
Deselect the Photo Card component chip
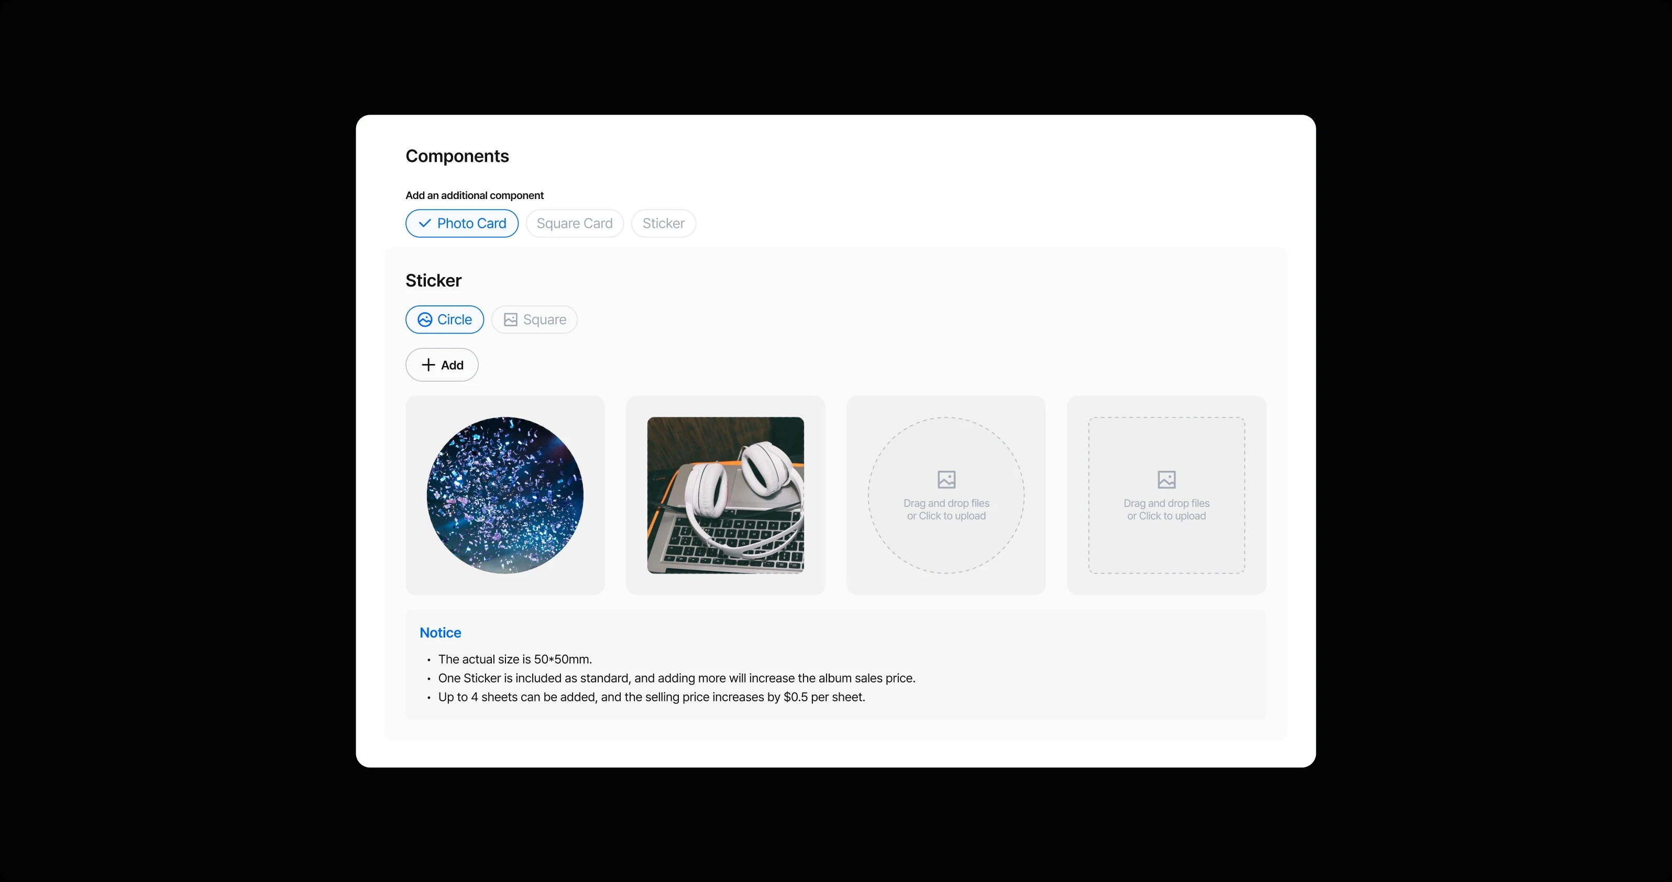tap(462, 223)
